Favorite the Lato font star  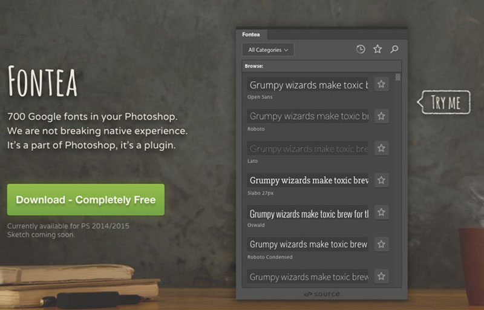point(381,148)
